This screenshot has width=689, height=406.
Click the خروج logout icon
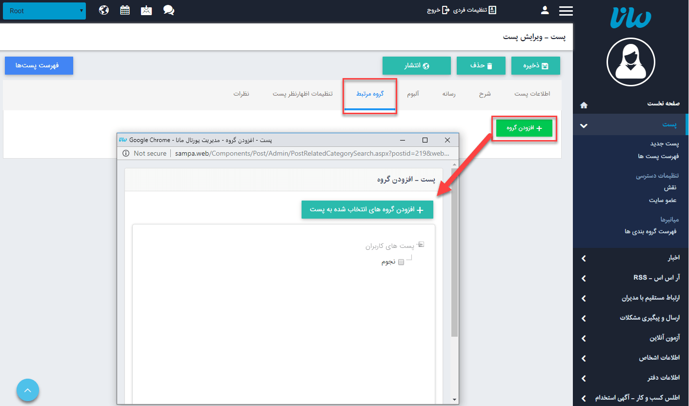[x=445, y=10]
